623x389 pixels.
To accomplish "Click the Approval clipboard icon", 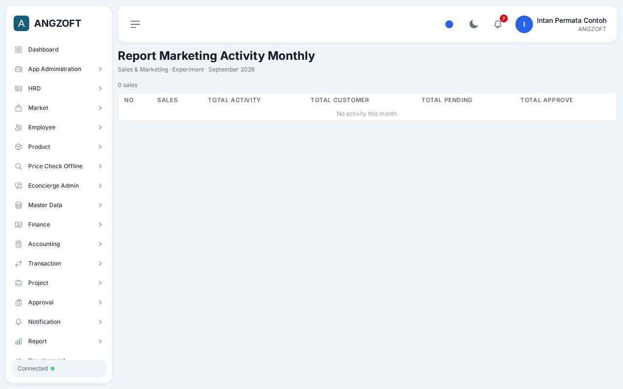I will coord(18,302).
